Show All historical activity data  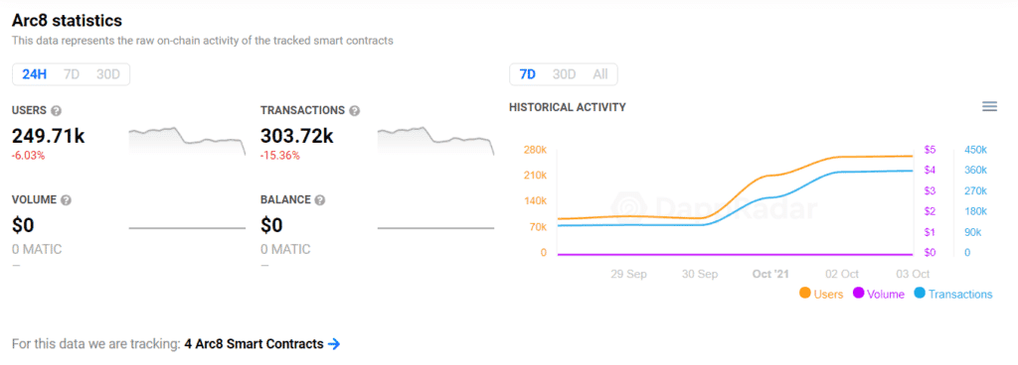click(x=600, y=74)
